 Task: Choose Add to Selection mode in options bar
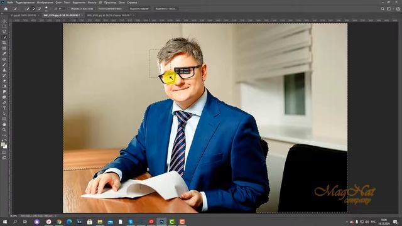[33, 9]
